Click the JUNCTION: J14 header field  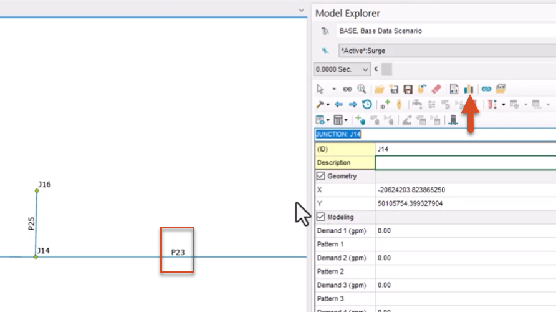pyautogui.click(x=436, y=134)
